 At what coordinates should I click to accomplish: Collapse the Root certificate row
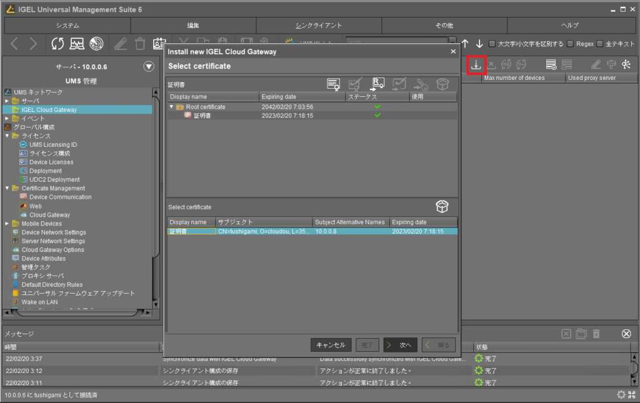171,107
